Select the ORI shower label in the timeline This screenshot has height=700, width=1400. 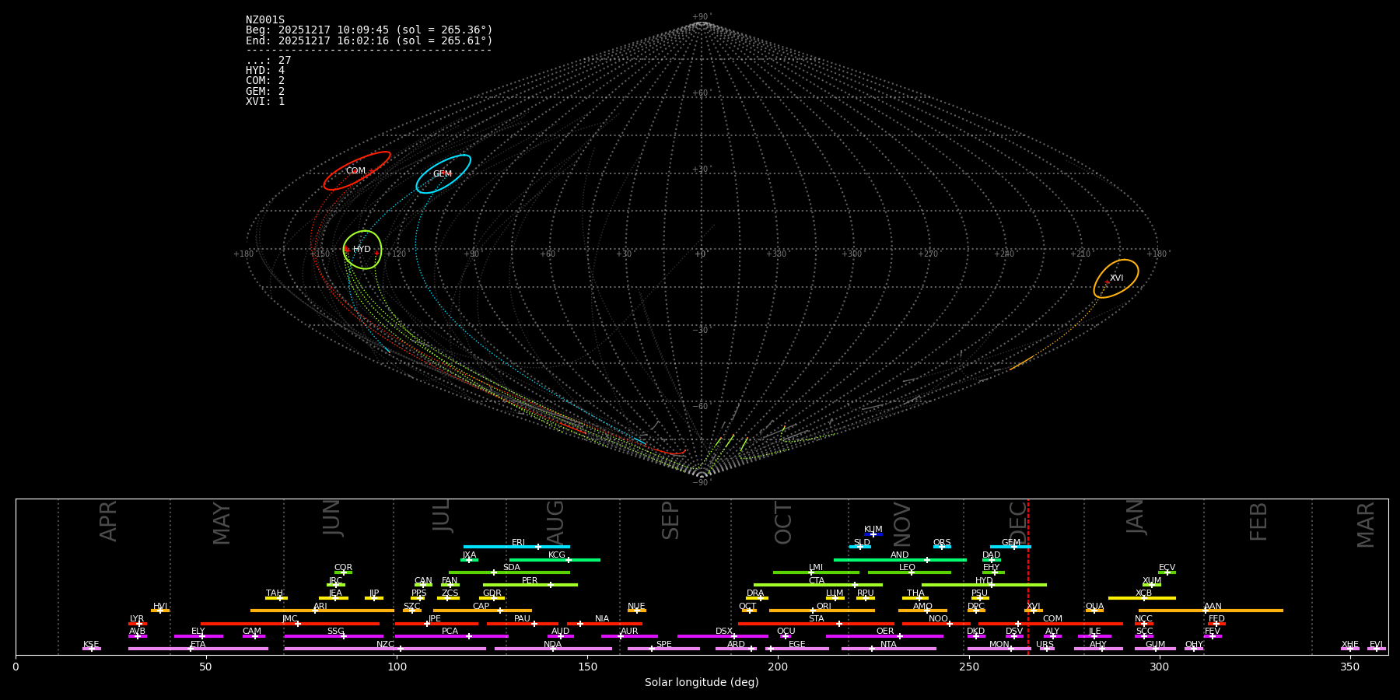[824, 607]
